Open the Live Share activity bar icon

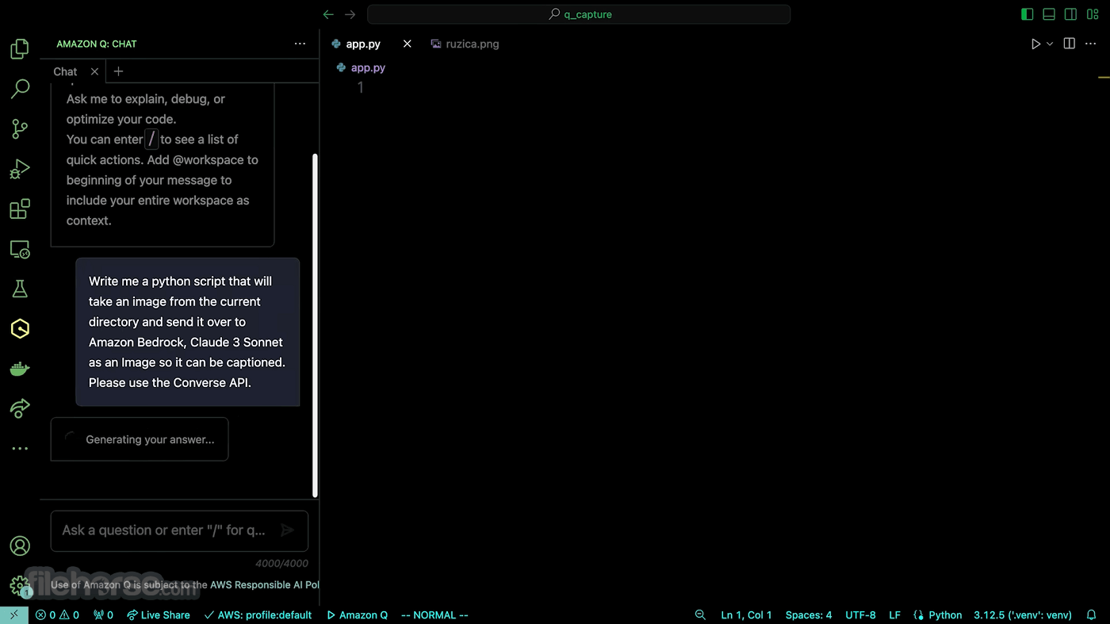point(20,408)
